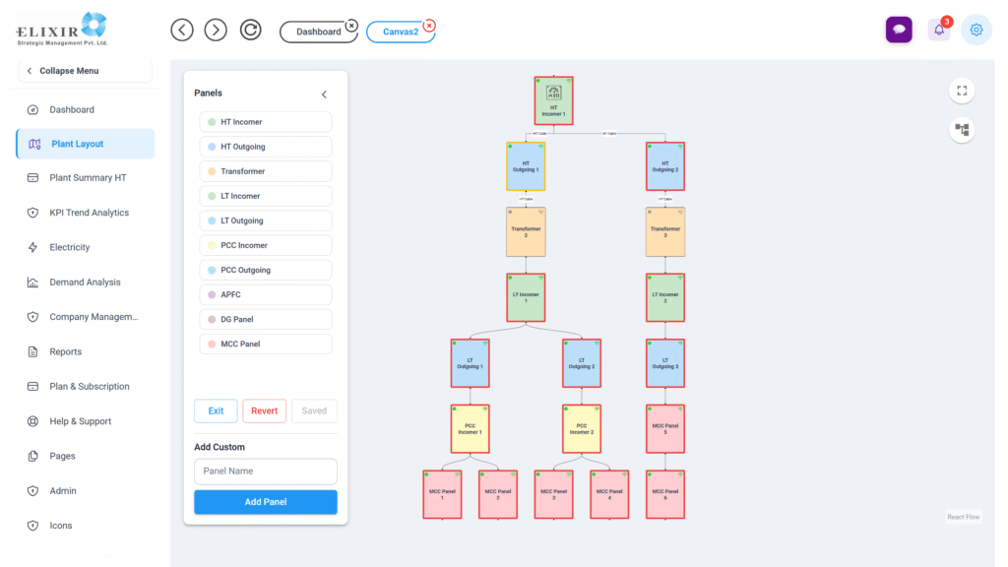Collapse the Panels sidebar chevron

324,94
